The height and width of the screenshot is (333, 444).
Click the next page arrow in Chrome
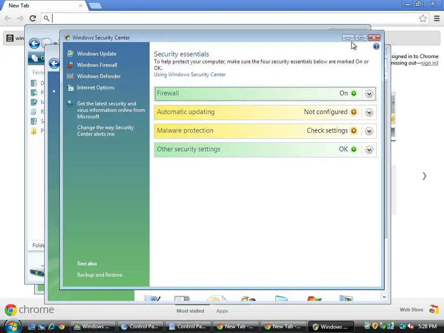click(x=424, y=176)
